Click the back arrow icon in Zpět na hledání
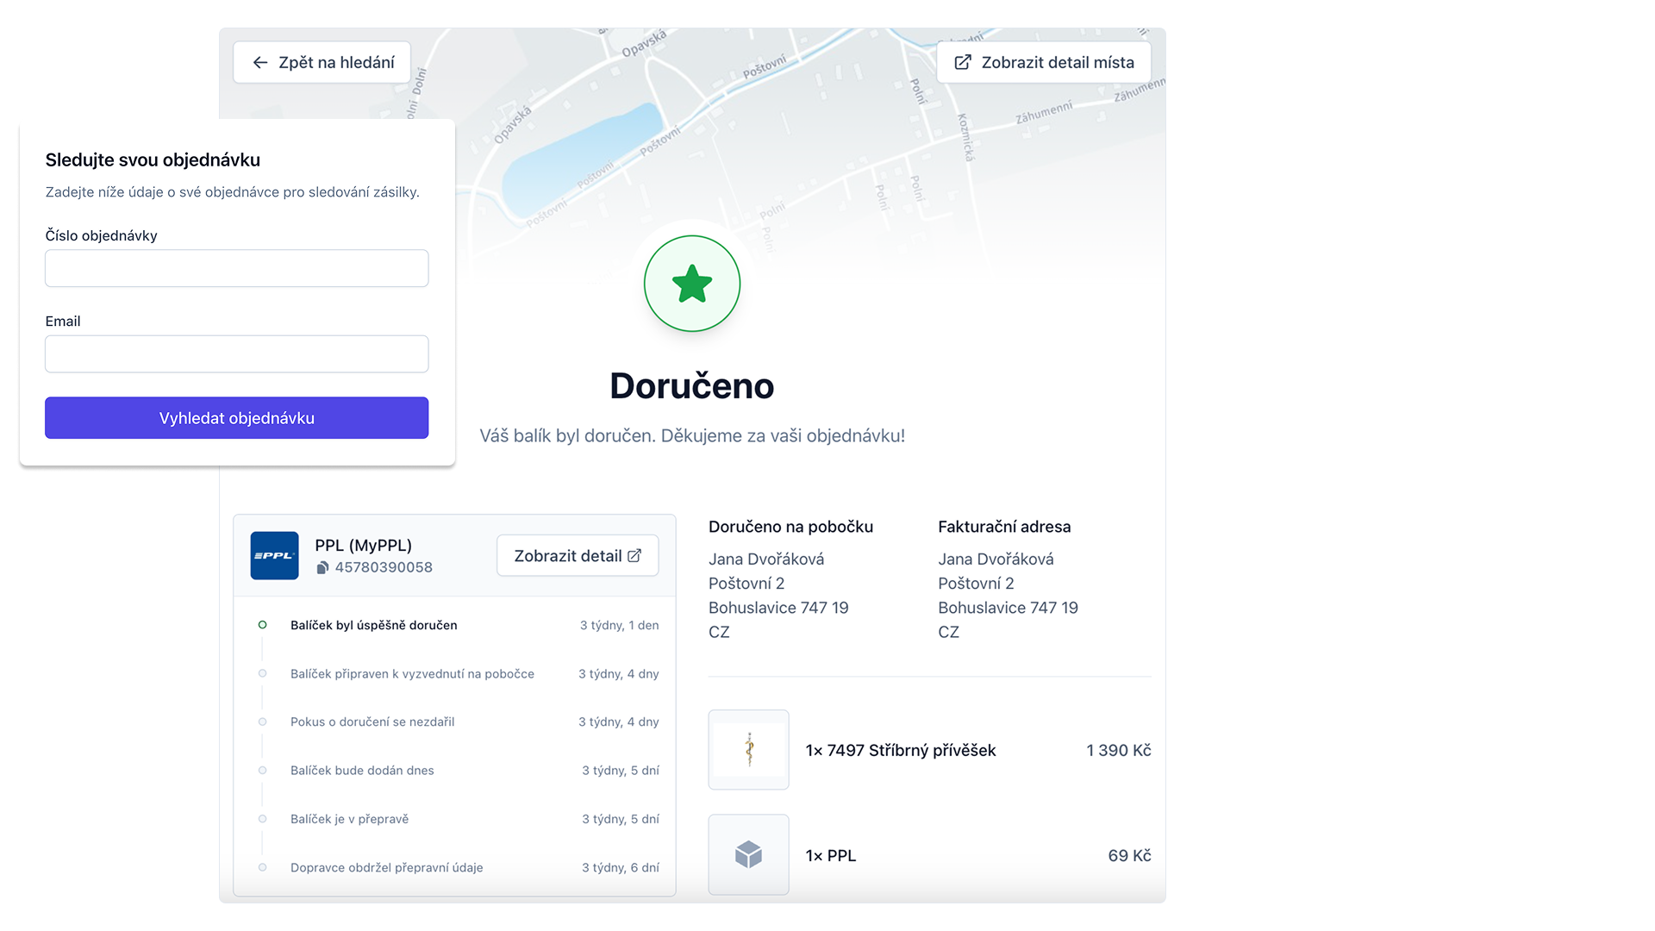Viewport: 1655px width, 931px height. [259, 62]
